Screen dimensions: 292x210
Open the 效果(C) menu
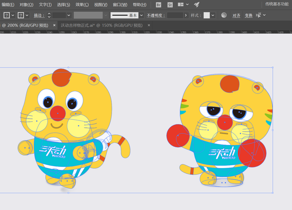[x=82, y=5]
